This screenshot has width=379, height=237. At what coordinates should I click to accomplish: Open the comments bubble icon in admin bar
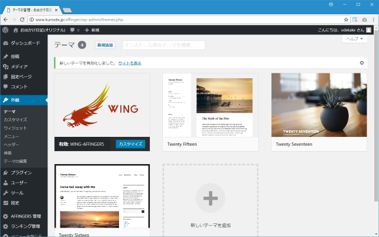click(72, 30)
